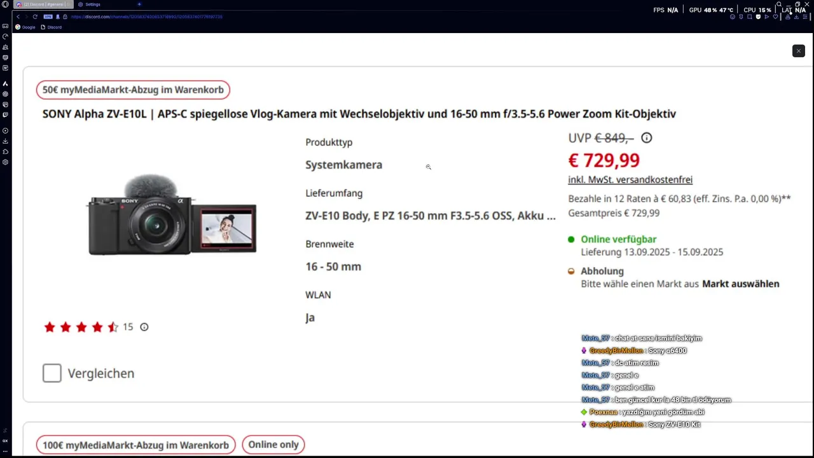Screen dimensions: 814x458
Task: Click the SONY Alpha ZV-E10L product title
Action: coord(359,114)
